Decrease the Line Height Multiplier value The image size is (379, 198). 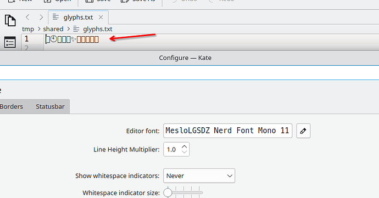(x=185, y=152)
